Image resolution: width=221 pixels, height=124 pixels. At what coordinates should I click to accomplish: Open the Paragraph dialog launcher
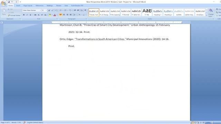pos(86,19)
